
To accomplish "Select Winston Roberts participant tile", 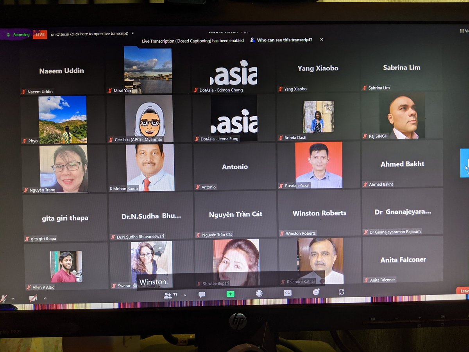I will pyautogui.click(x=319, y=214).
